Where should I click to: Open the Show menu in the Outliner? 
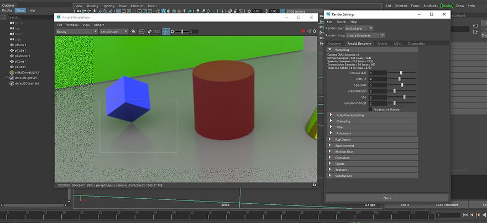pos(20,10)
